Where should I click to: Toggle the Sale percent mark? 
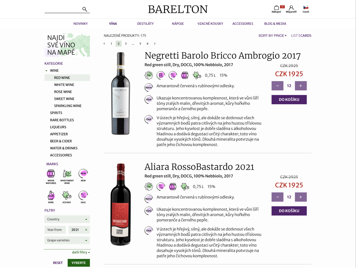(83, 195)
